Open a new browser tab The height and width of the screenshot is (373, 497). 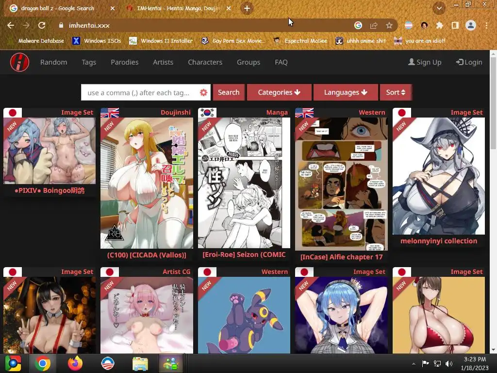[x=247, y=8]
